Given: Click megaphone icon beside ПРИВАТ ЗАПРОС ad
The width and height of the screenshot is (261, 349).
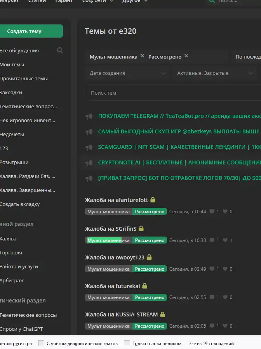Looking at the screenshot, I should click(x=89, y=178).
